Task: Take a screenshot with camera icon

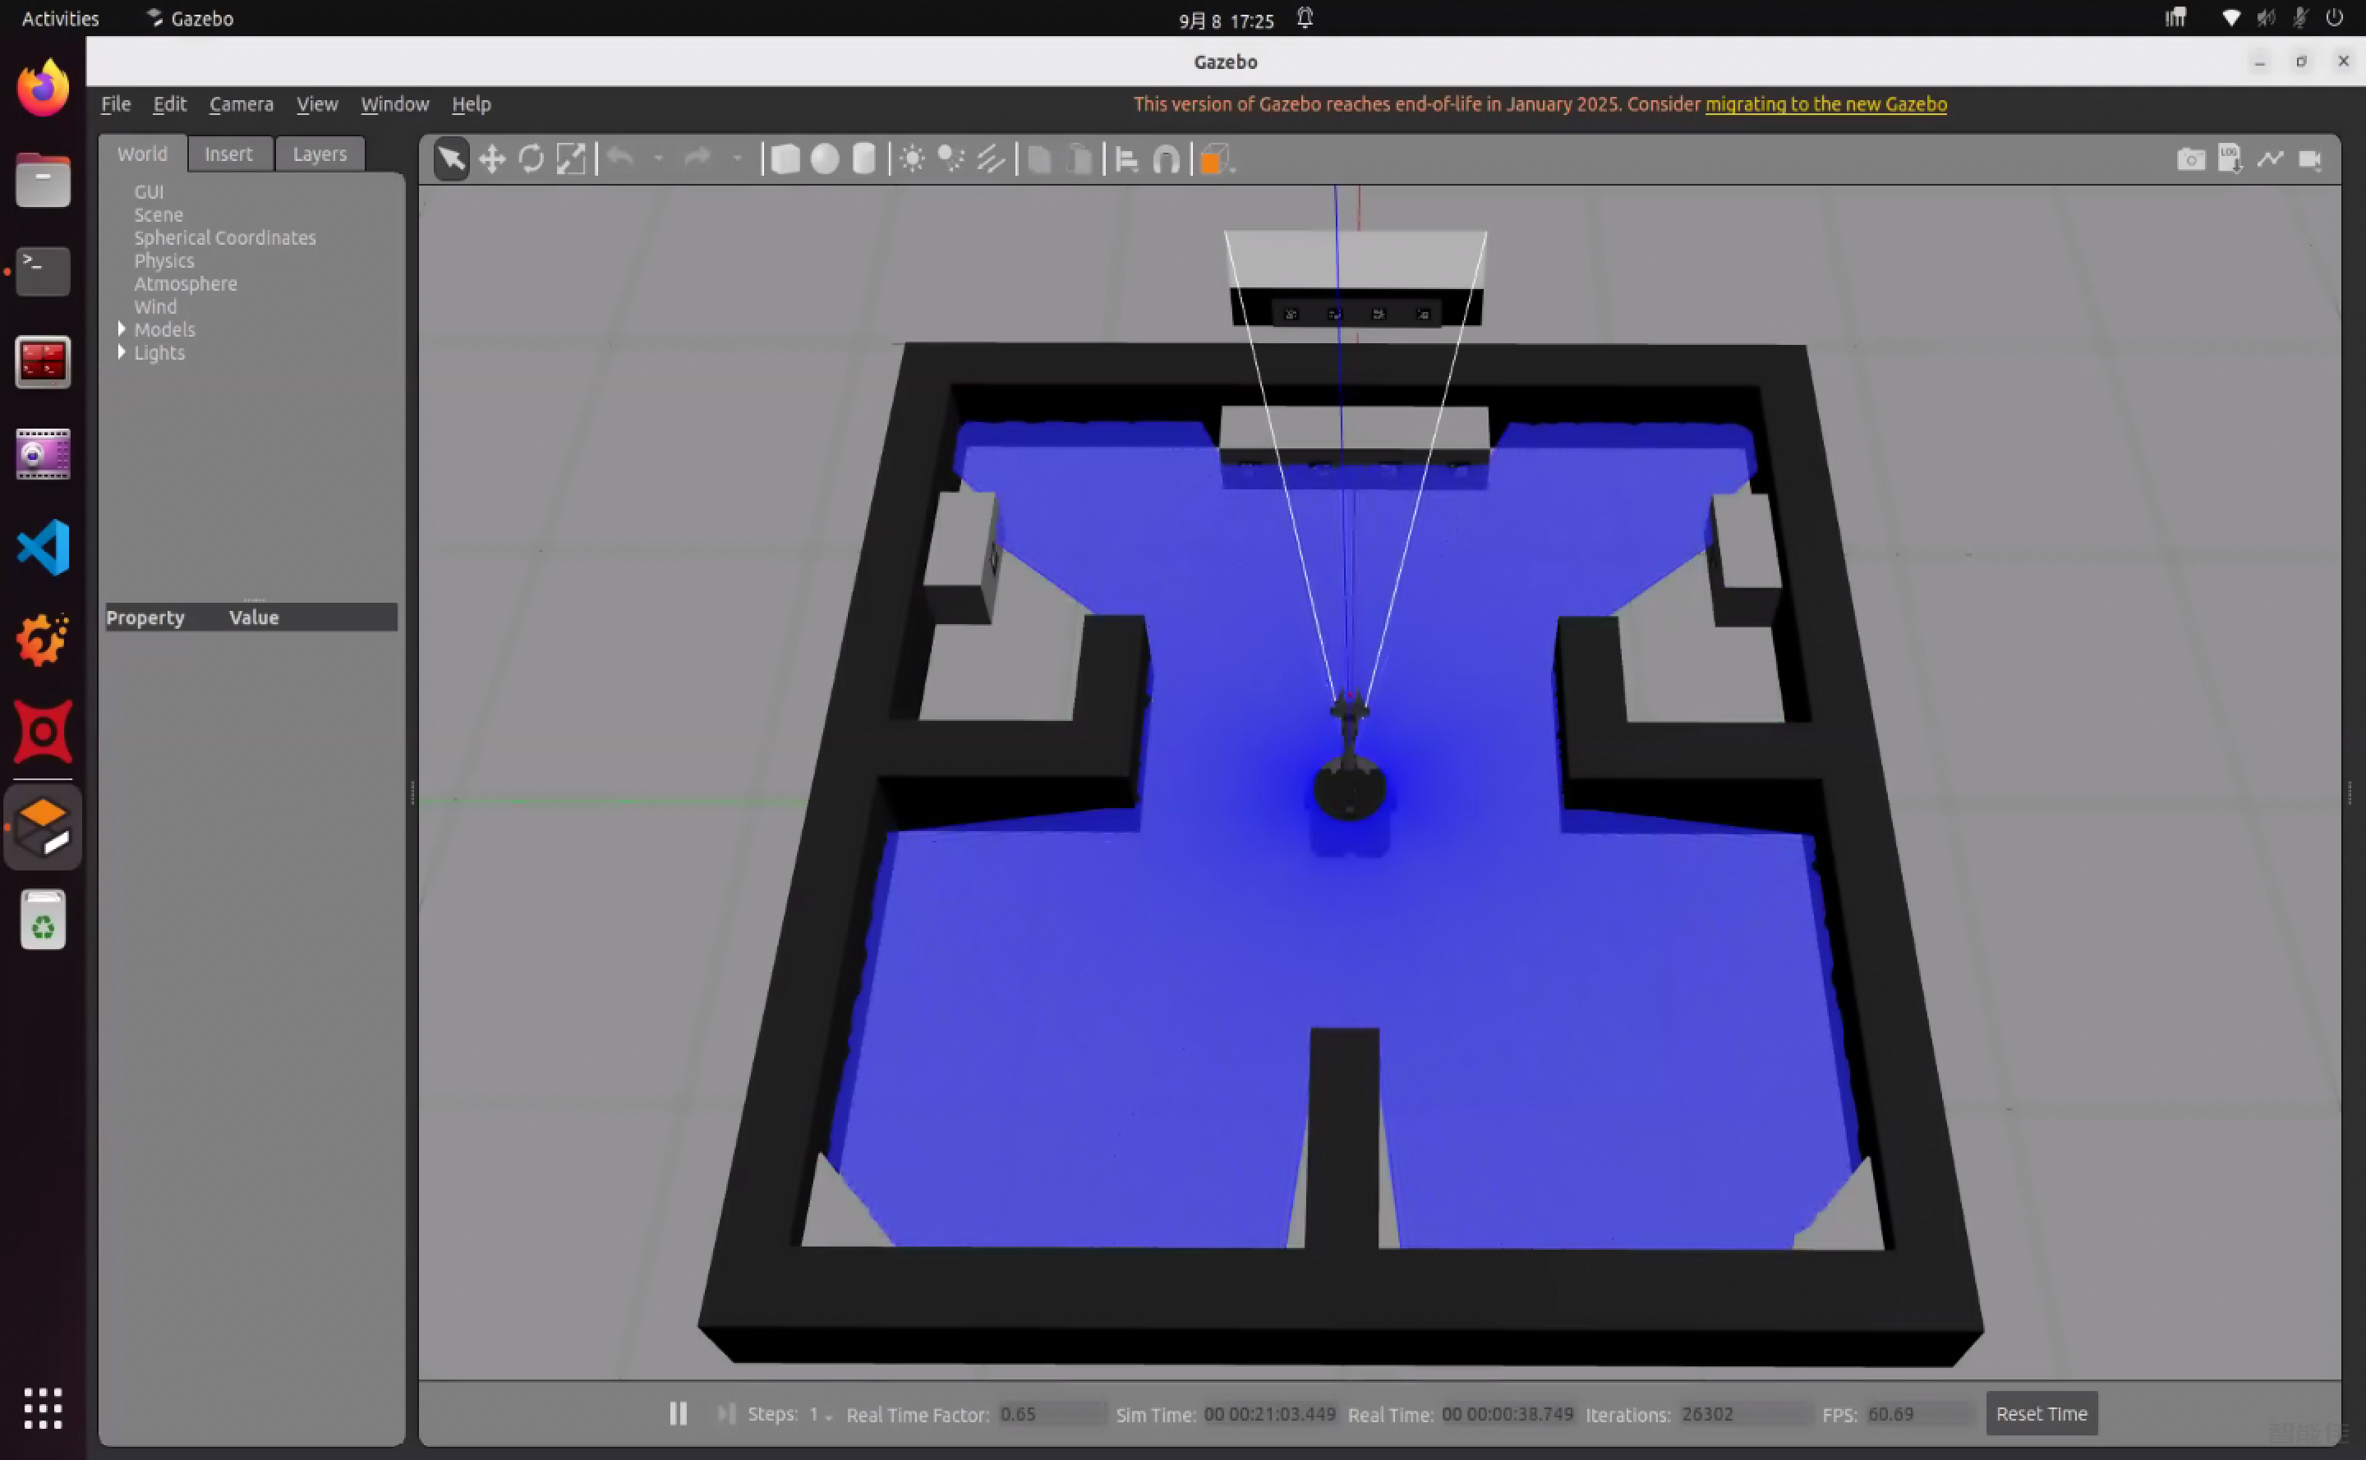Action: point(2190,159)
